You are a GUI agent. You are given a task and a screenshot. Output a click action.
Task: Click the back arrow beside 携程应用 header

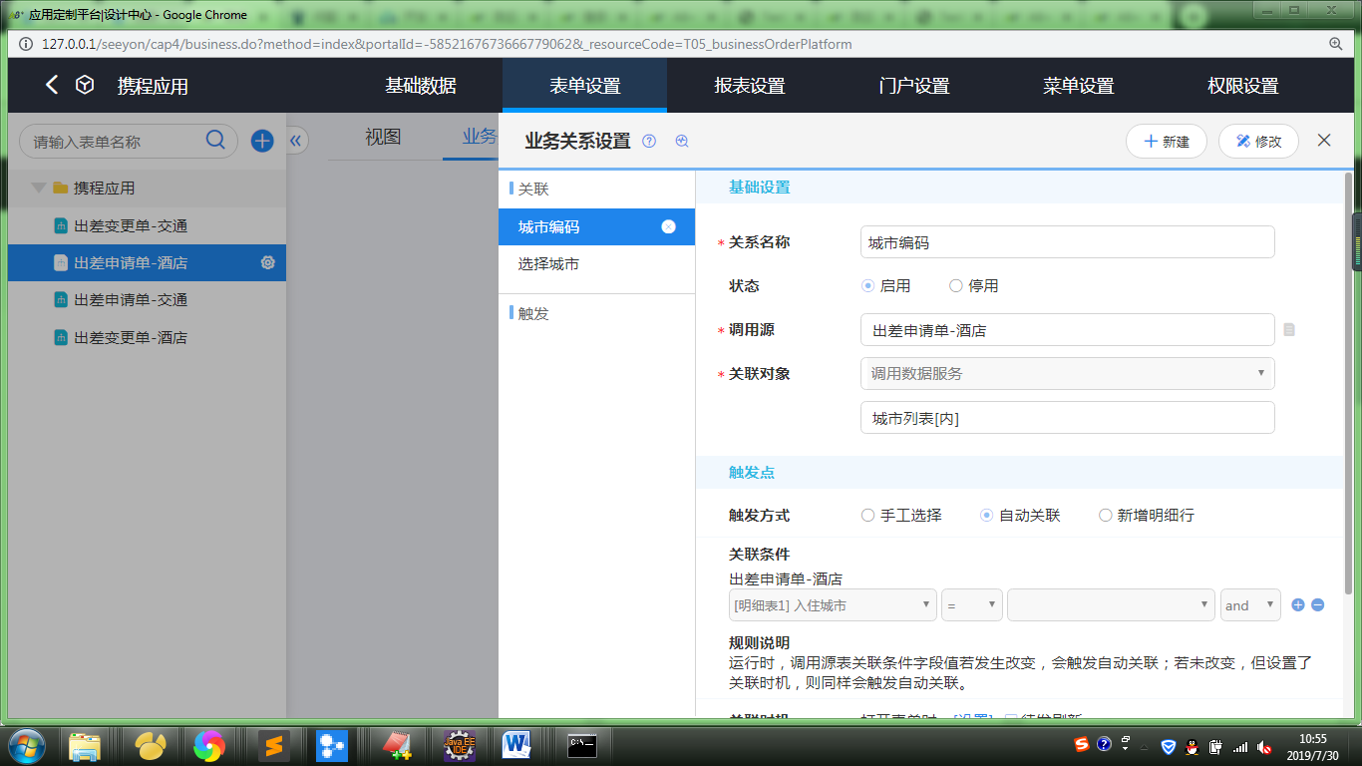pos(52,86)
